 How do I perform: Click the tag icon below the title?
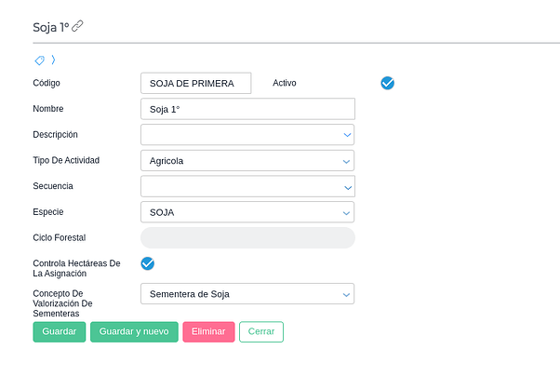click(39, 60)
